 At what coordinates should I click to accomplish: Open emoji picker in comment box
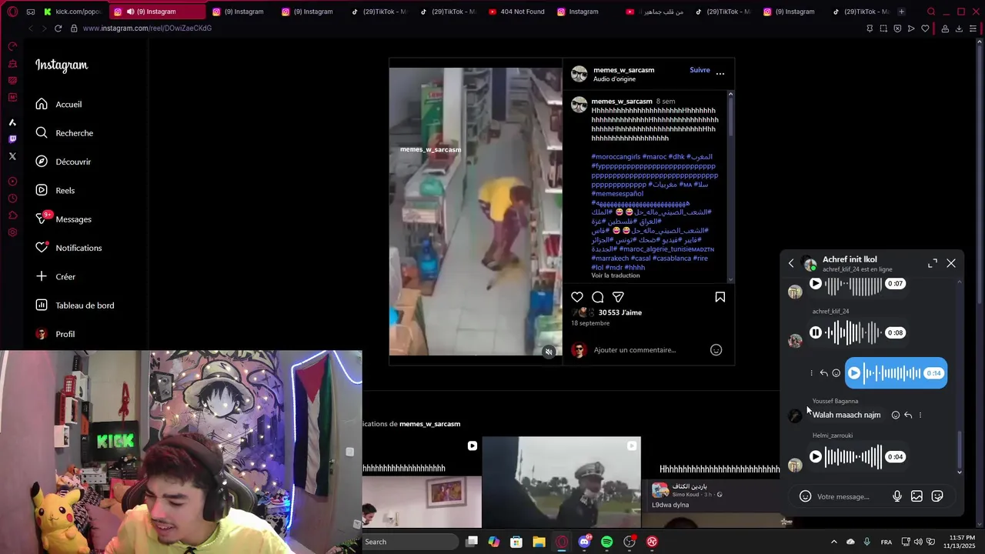pos(716,350)
